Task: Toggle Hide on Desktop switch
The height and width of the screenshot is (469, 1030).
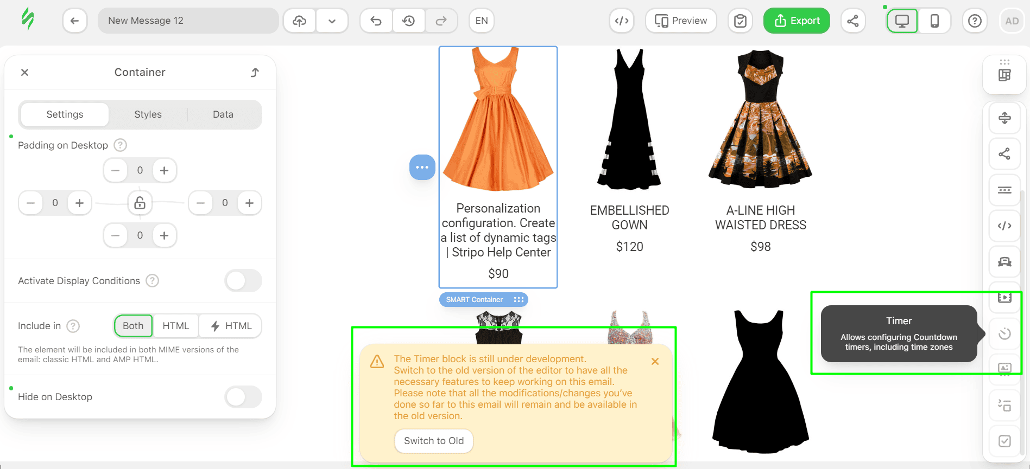Action: click(x=243, y=397)
